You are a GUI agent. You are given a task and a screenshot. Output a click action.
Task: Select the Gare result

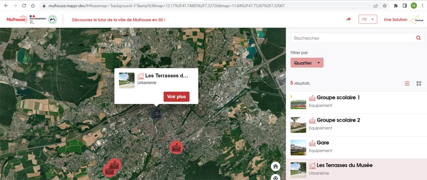click(x=357, y=148)
